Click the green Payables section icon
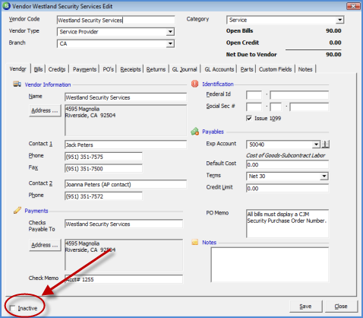The width and height of the screenshot is (363, 318). pos(194,132)
